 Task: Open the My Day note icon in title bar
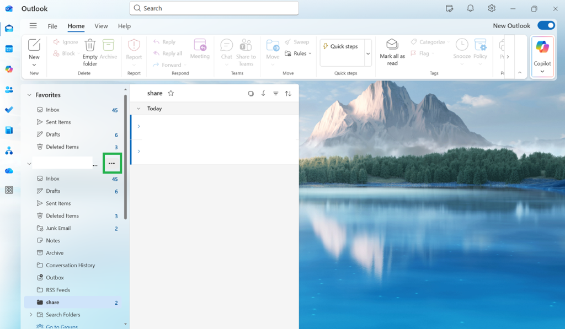coord(449,8)
